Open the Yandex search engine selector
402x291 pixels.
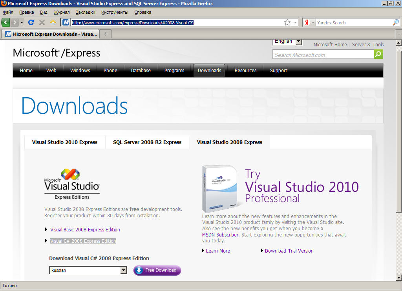point(309,22)
